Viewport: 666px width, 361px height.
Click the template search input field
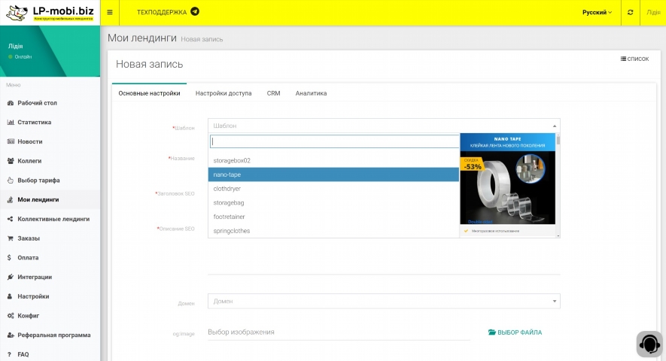333,141
